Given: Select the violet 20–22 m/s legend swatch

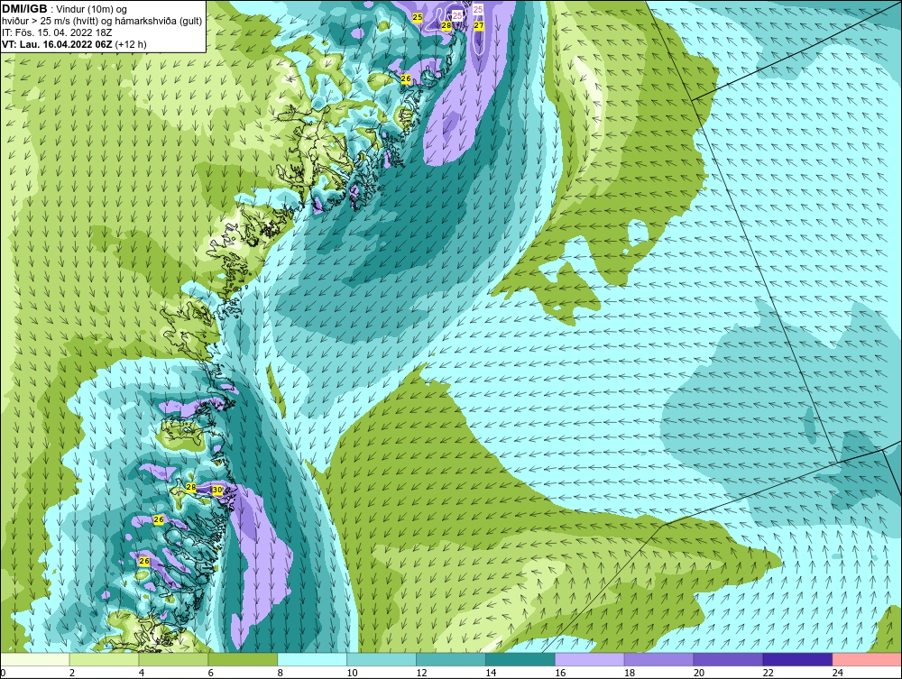Looking at the screenshot, I should point(728,659).
